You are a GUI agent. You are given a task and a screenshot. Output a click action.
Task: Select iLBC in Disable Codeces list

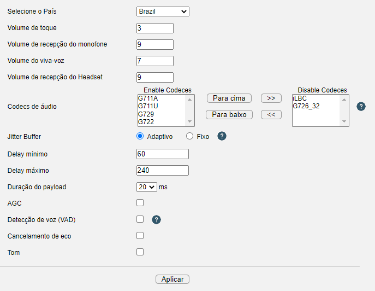[300, 98]
